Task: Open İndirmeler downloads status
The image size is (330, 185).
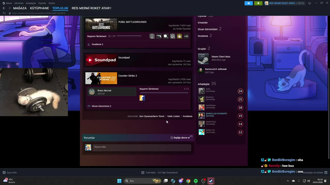Action: [160, 173]
